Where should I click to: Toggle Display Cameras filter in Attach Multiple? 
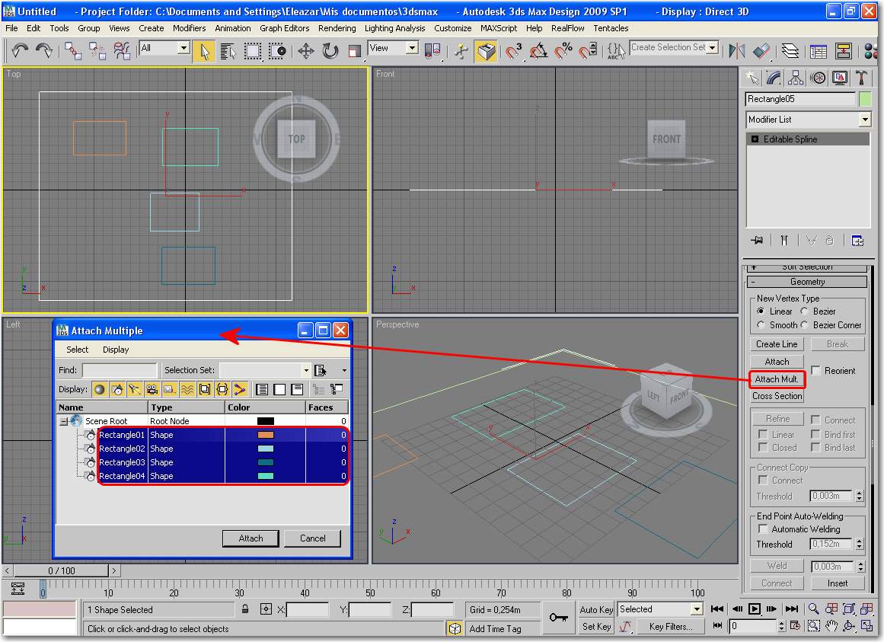click(152, 389)
